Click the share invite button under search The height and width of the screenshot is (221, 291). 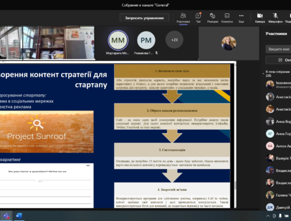[278, 60]
